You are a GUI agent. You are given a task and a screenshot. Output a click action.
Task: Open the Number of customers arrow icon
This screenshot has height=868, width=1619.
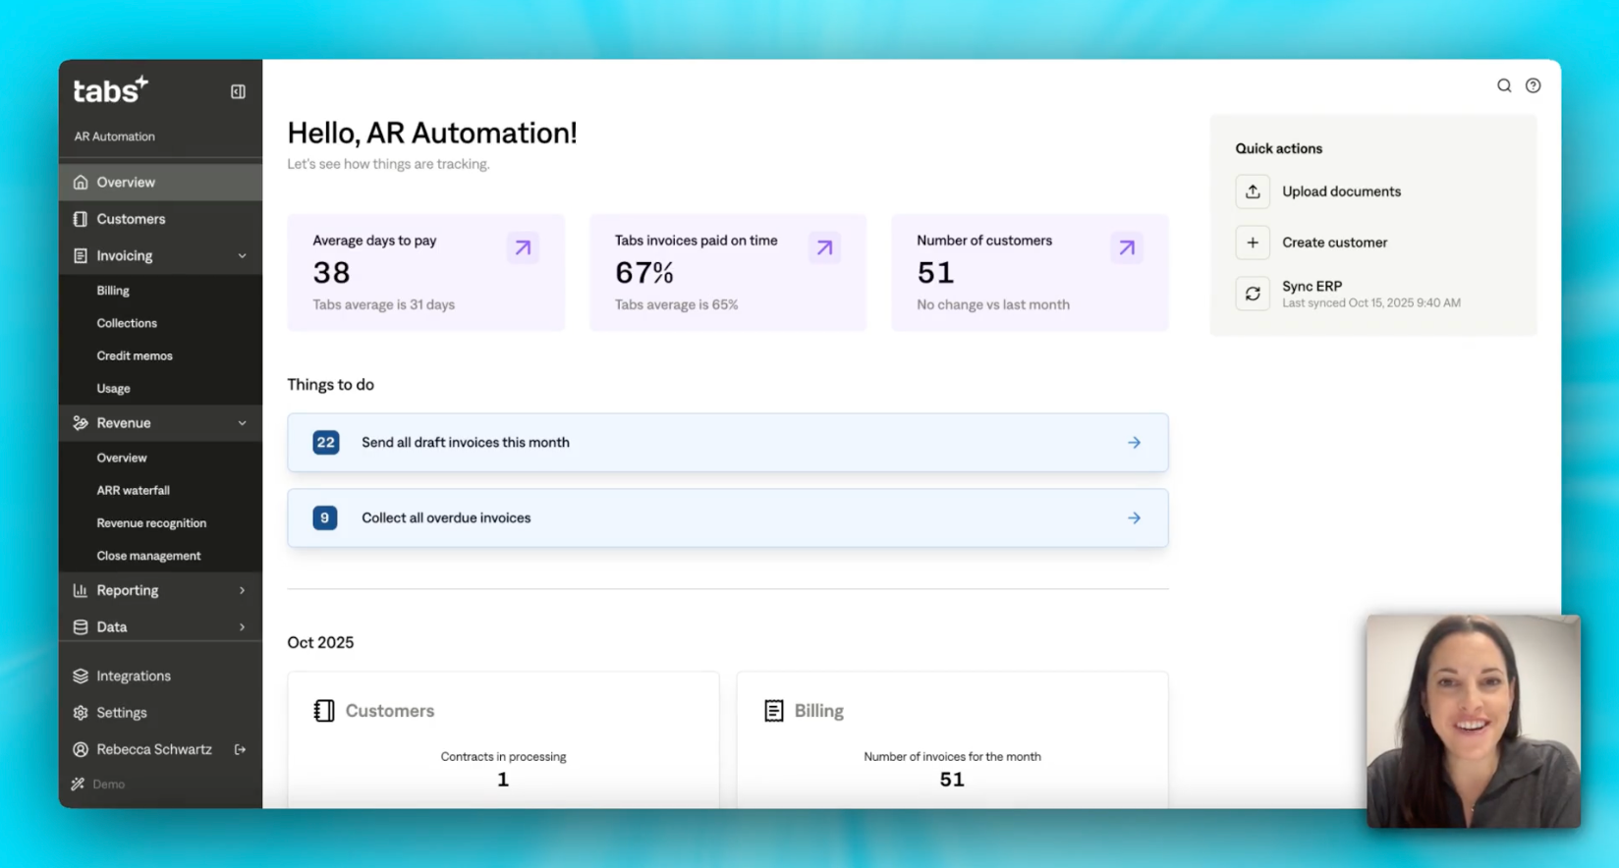1127,247
